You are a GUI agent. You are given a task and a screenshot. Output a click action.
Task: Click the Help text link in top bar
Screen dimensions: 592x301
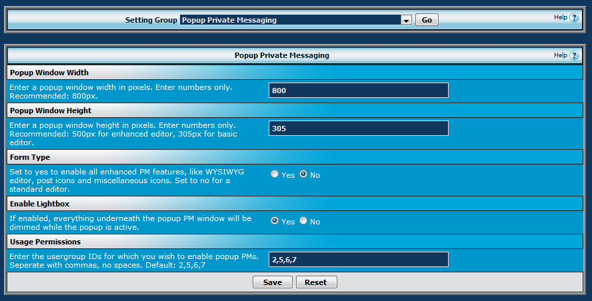tap(560, 17)
